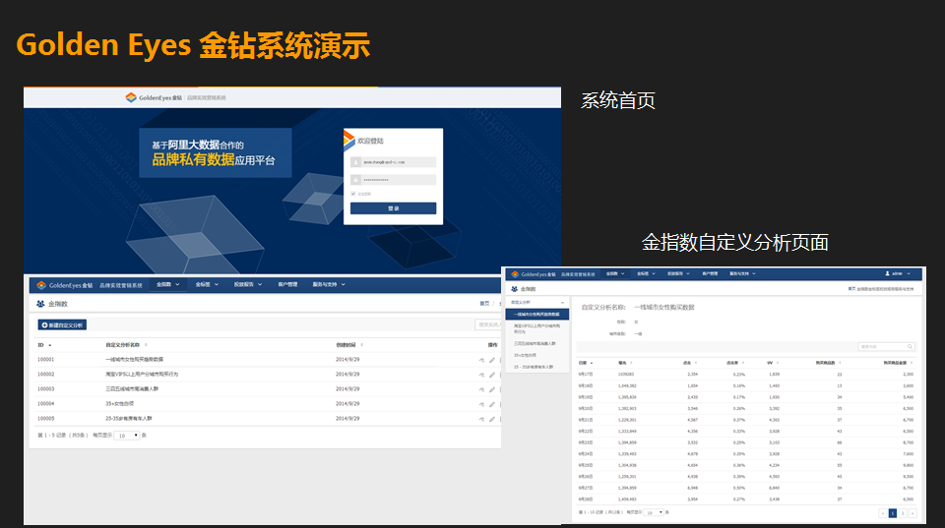The image size is (945, 528).
Task: Open 服务与支持 menu in left list page
Action: pos(329,284)
